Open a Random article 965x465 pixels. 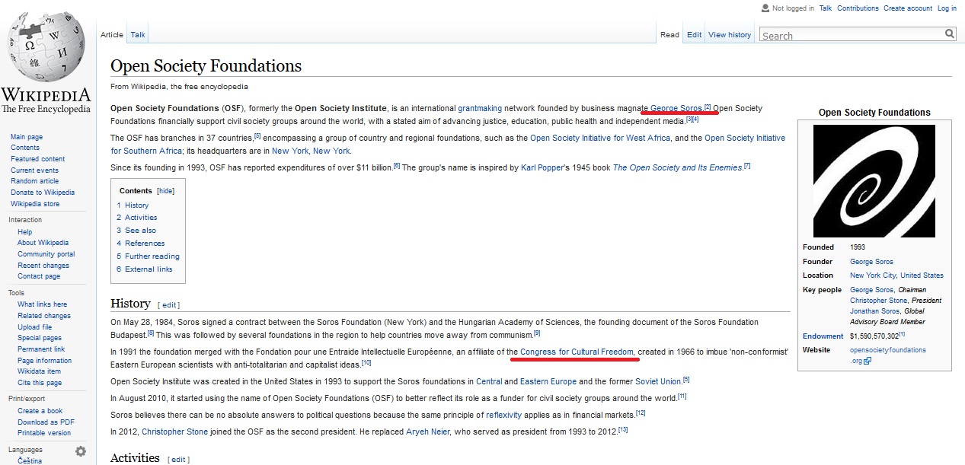coord(34,181)
